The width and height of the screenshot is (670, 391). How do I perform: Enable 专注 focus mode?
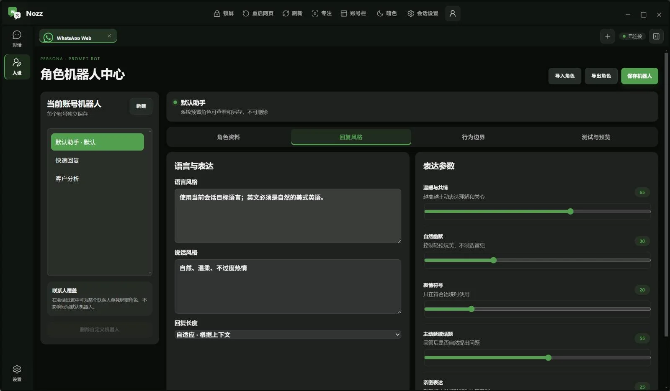pos(322,13)
